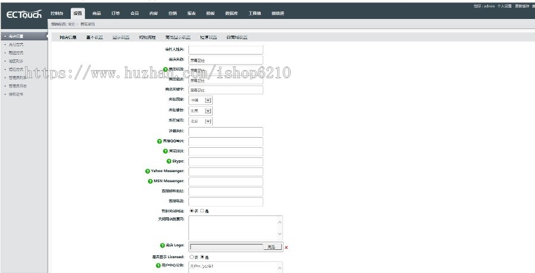Click scroll-down arrow in close-reason textarea
Viewport: 535px width, 273px height.
(280, 234)
